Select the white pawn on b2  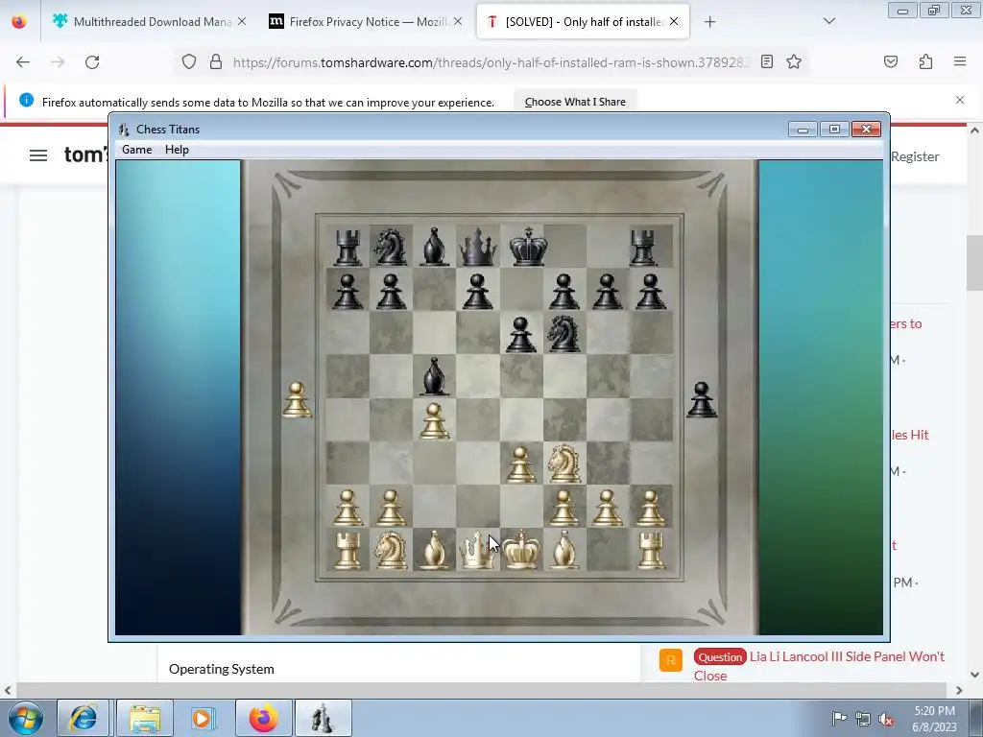391,507
